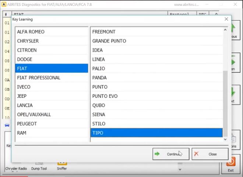243x177 pixels.
Task: Choose PANDA from the model list
Action: point(156,77)
